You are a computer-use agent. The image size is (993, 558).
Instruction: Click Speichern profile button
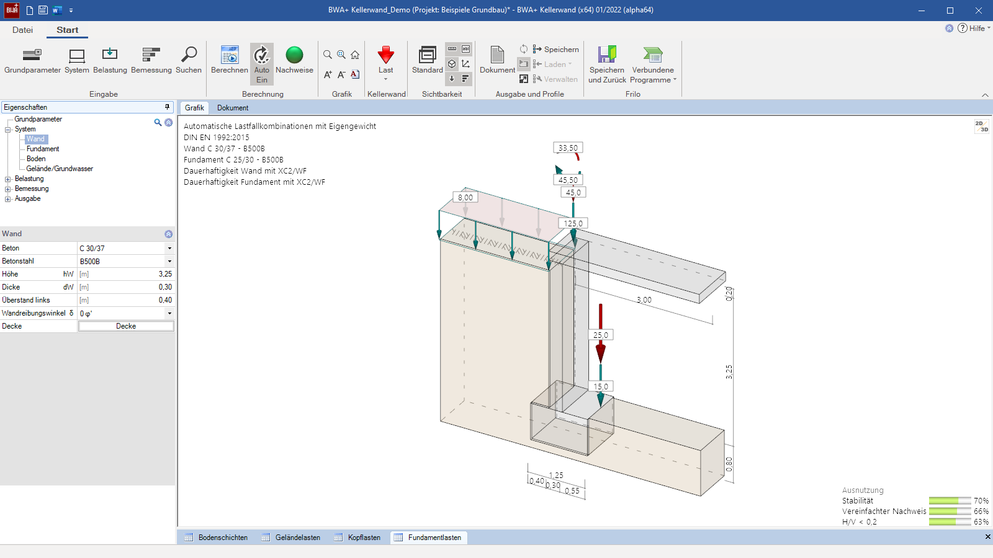click(x=555, y=49)
